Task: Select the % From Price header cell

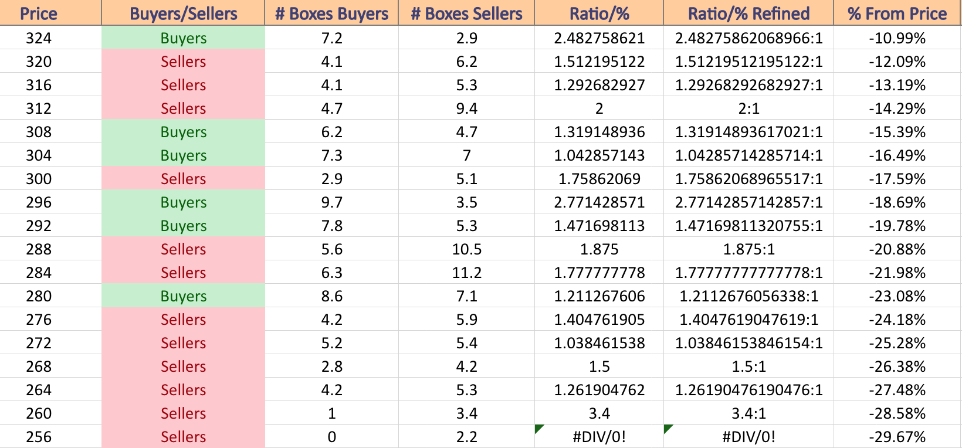Action: point(897,13)
